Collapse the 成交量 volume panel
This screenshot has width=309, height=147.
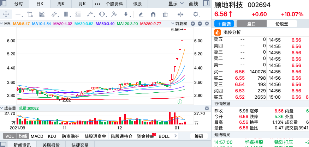click(2, 108)
